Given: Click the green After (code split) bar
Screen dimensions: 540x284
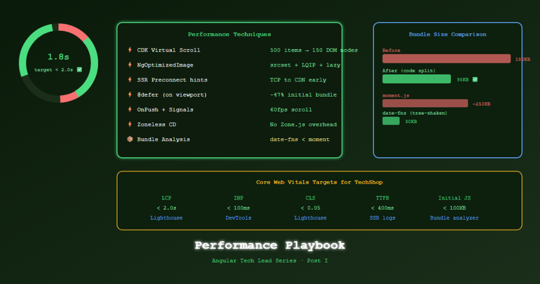Looking at the screenshot, I should click(x=417, y=79).
